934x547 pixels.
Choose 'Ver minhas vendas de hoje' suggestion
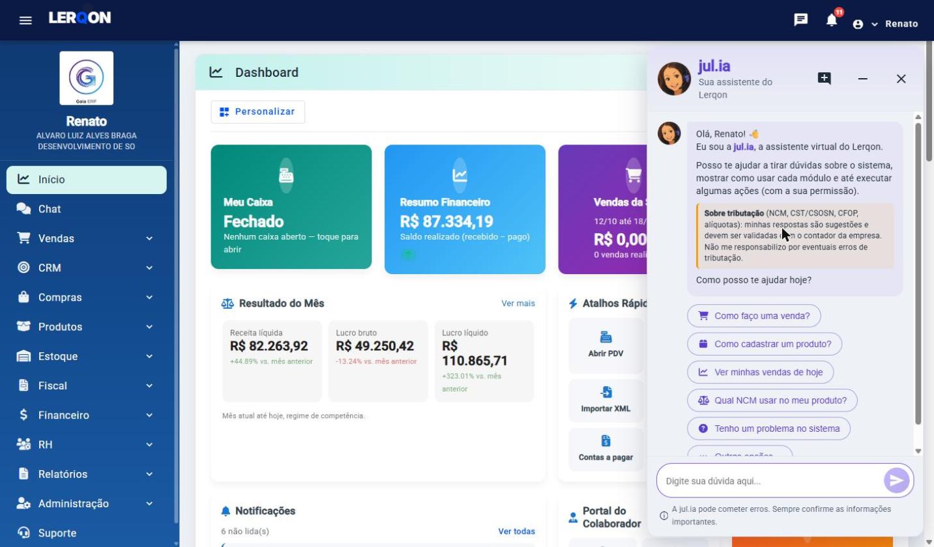761,372
